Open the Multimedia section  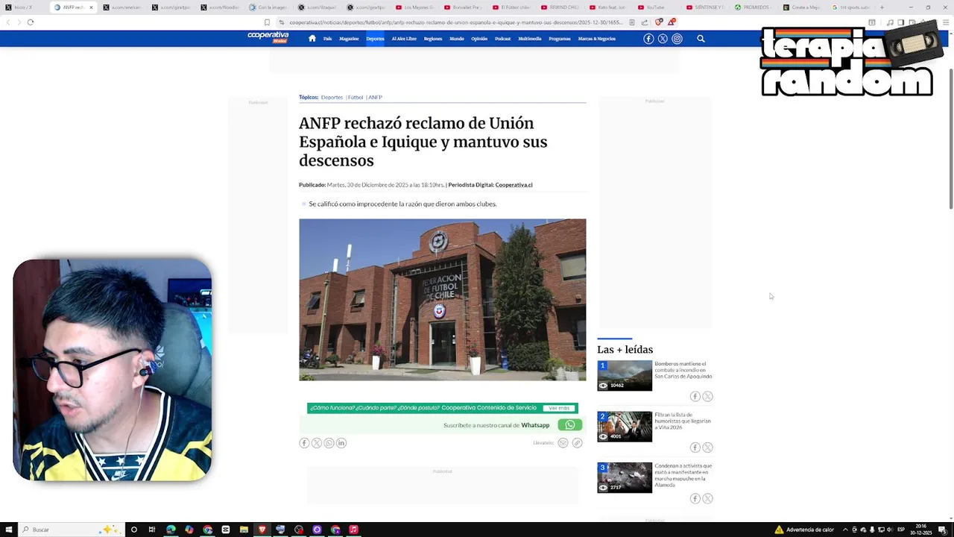pyautogui.click(x=530, y=39)
